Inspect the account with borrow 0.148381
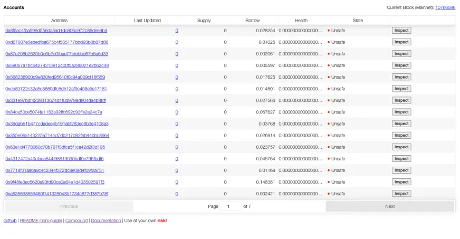 (401, 182)
